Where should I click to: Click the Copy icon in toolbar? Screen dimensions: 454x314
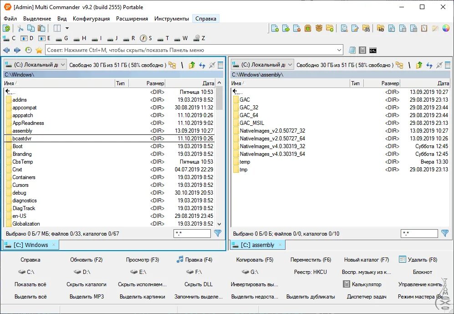(31, 28)
